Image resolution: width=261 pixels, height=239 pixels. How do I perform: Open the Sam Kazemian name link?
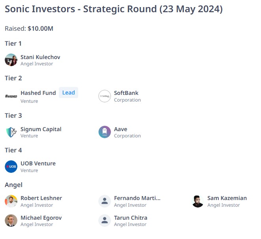coord(227,198)
